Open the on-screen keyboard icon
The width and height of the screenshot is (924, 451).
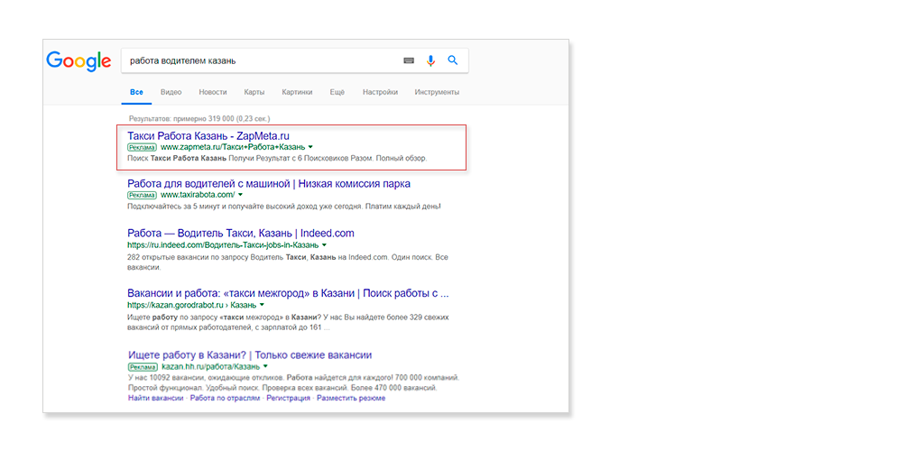click(x=409, y=60)
